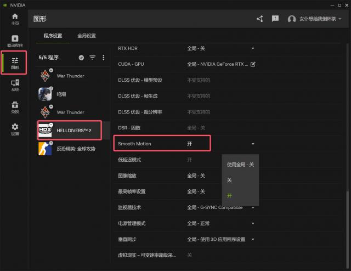Click the filter programs icon

point(92,58)
